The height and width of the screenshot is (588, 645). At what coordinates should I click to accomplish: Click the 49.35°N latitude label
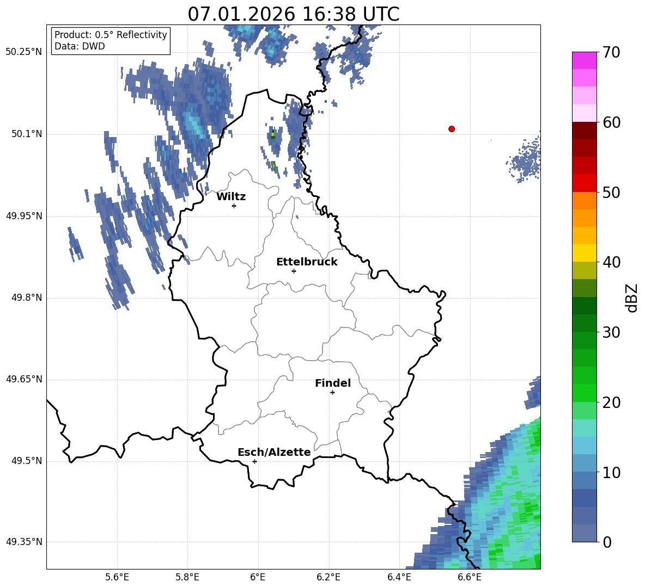point(24,542)
